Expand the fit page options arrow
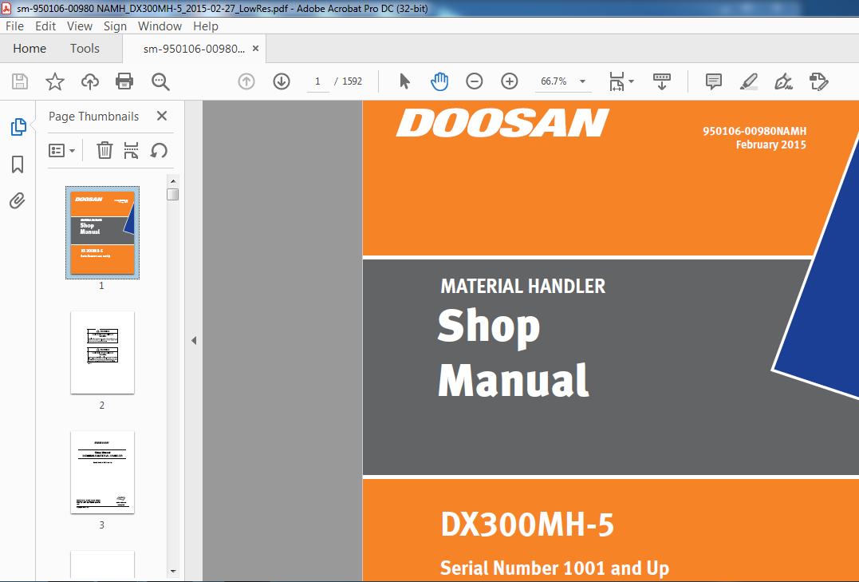This screenshot has height=582, width=859. (632, 81)
